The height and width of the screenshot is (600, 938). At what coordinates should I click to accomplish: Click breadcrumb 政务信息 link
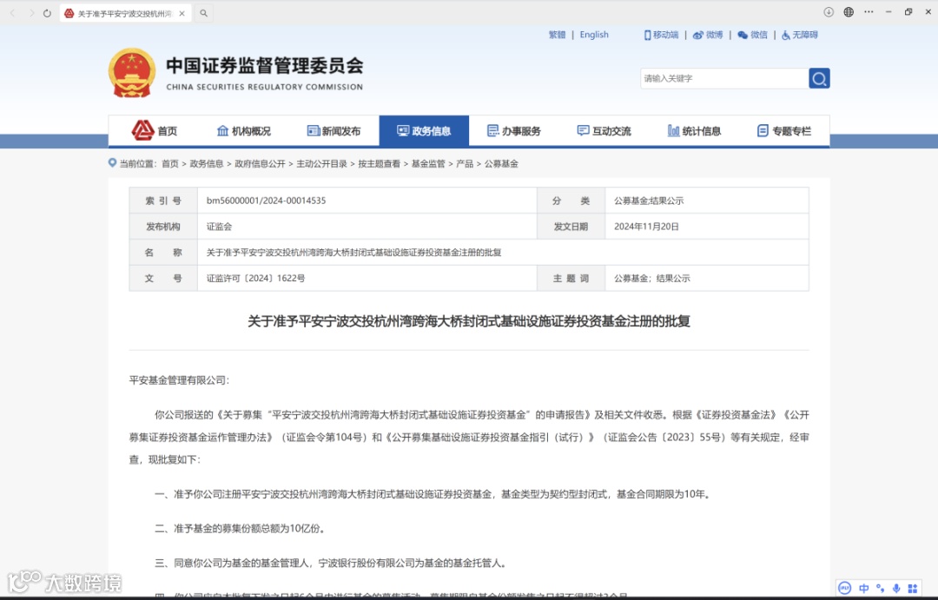(207, 164)
